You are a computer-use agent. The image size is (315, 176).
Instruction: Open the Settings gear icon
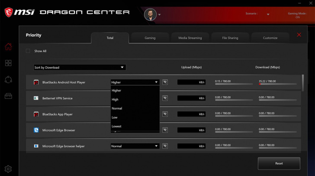point(8,169)
